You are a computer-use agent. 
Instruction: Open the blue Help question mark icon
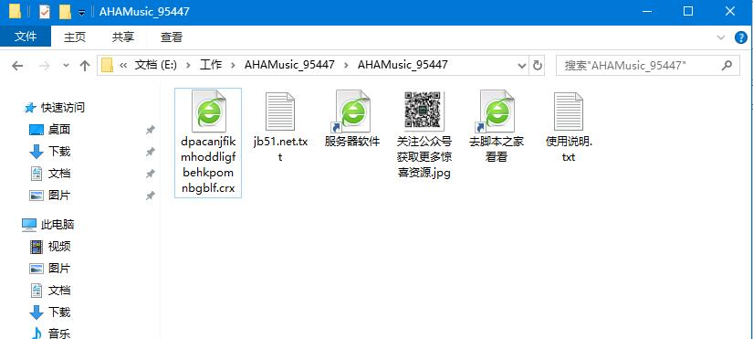coord(741,37)
